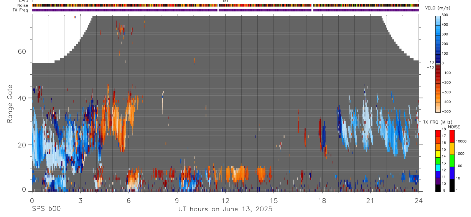The image size is (471, 217).
Task: Pick the red swatch in NOISE legend
Action: click(452, 136)
